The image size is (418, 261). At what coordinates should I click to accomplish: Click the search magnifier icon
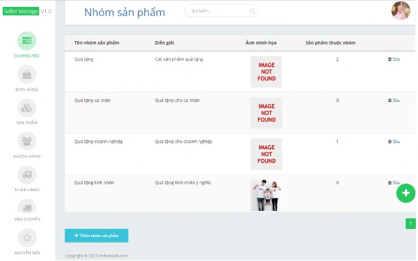(x=252, y=11)
